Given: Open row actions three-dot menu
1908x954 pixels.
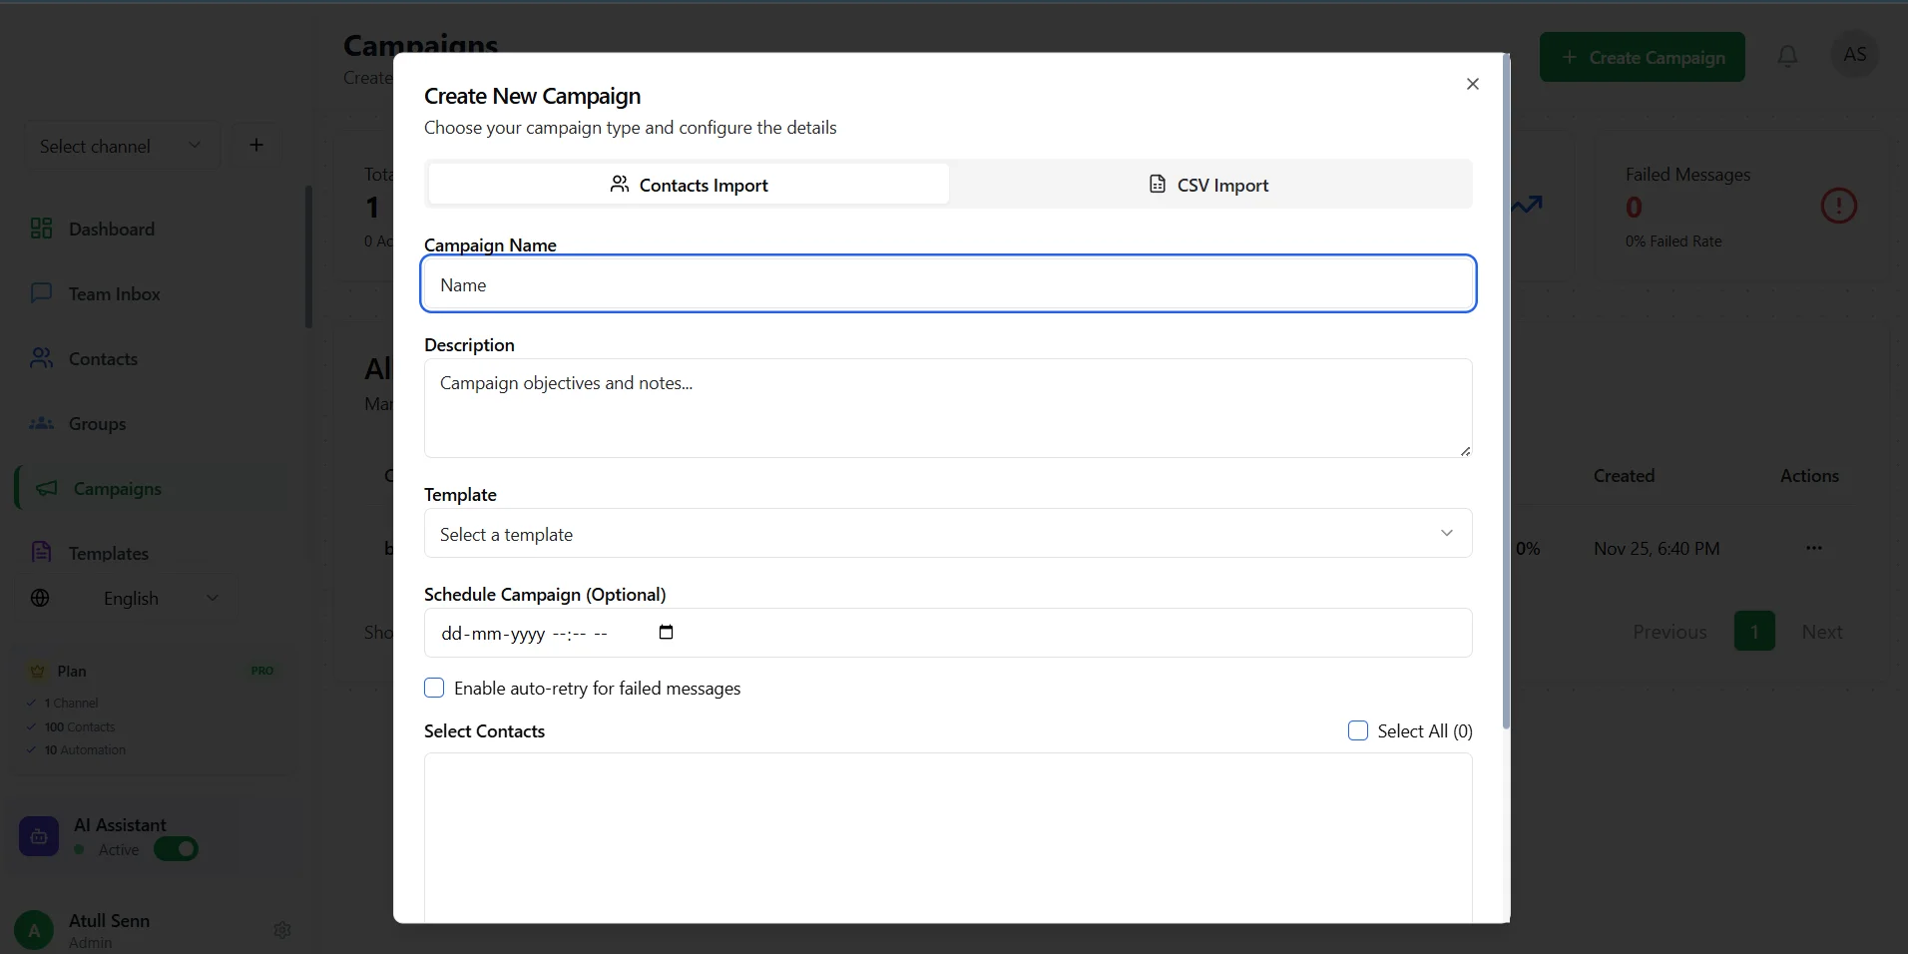Looking at the screenshot, I should click(x=1813, y=548).
